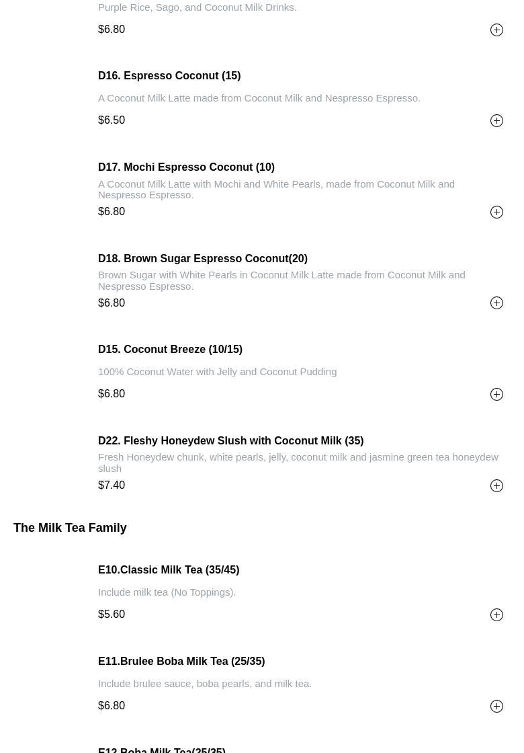Open D16. Espresso Coconut (15) item title
The image size is (524, 753).
pos(169,76)
